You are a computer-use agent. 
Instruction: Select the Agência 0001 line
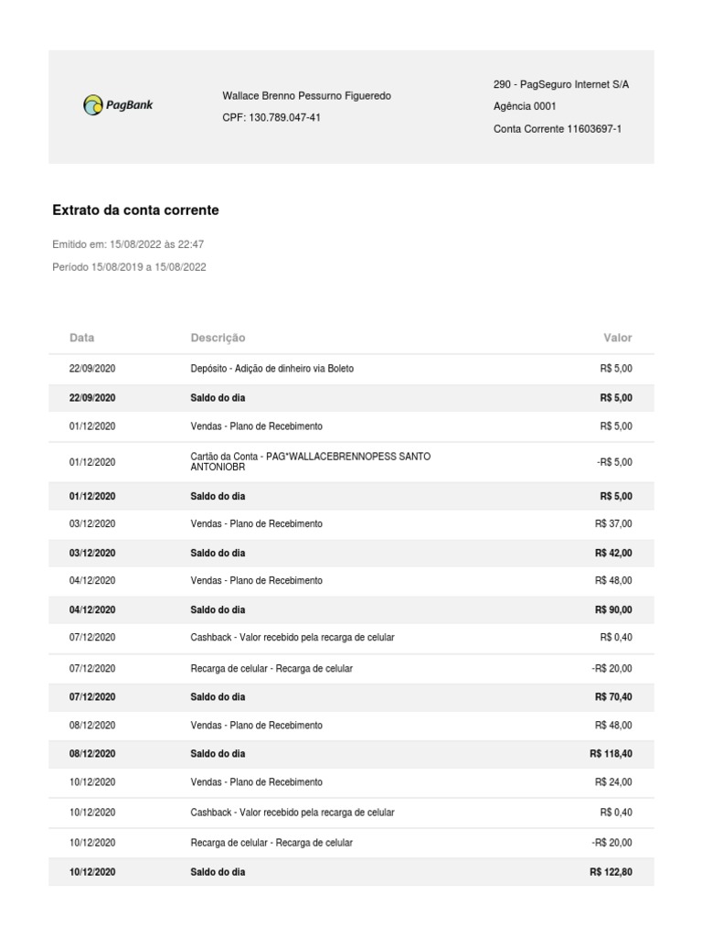coord(524,106)
